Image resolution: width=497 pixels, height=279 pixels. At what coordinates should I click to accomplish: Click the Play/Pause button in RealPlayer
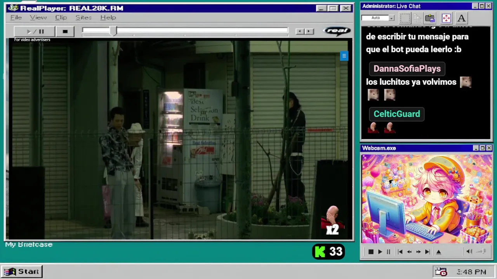[x=35, y=31]
